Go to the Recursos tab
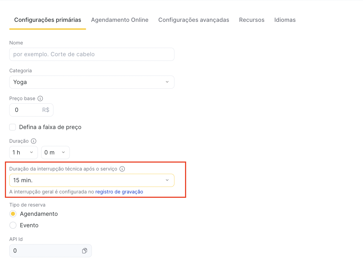This screenshot has width=363, height=269. point(252,20)
